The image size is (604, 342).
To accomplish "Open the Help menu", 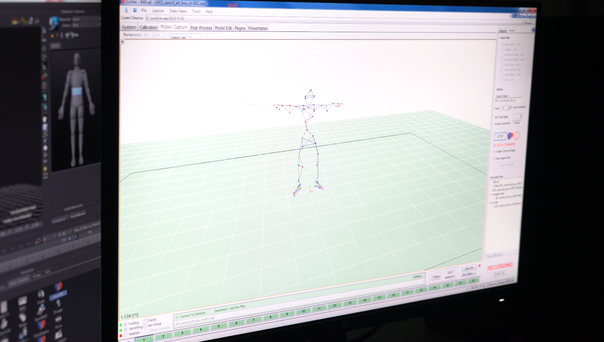I will [209, 12].
